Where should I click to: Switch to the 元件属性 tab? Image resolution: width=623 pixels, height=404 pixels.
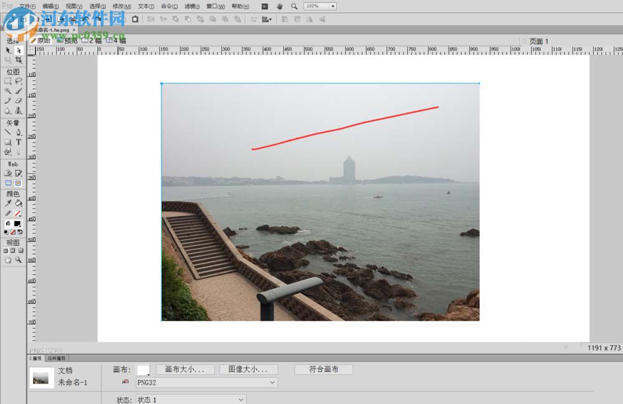pos(56,359)
